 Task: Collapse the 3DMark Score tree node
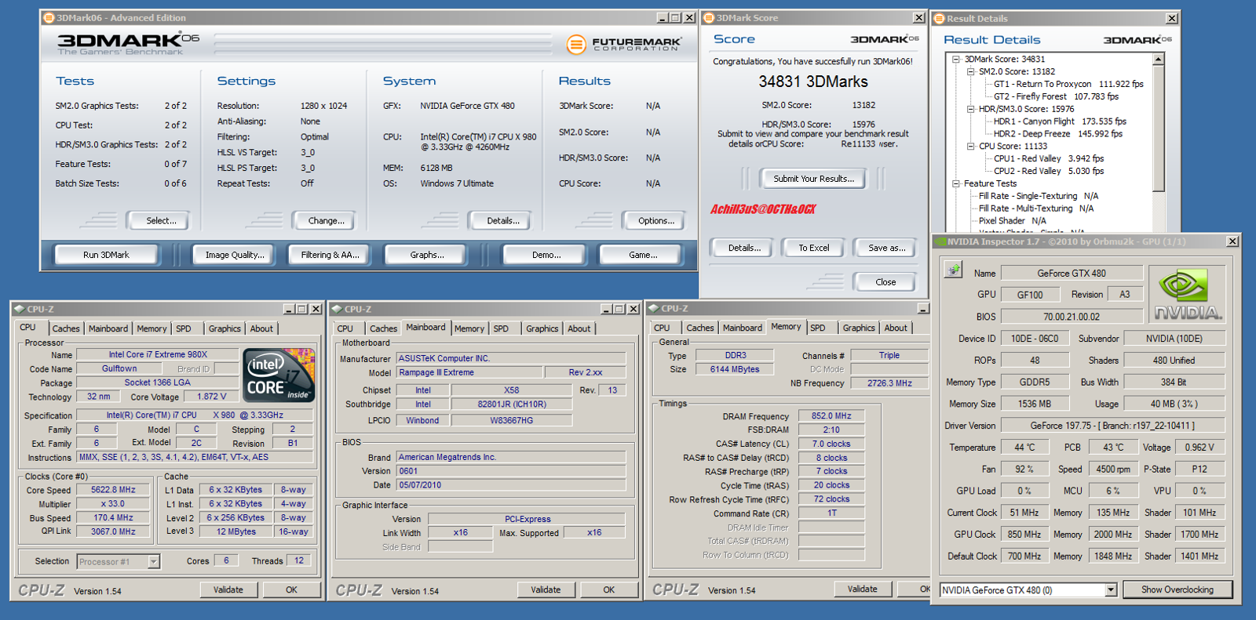tap(955, 59)
